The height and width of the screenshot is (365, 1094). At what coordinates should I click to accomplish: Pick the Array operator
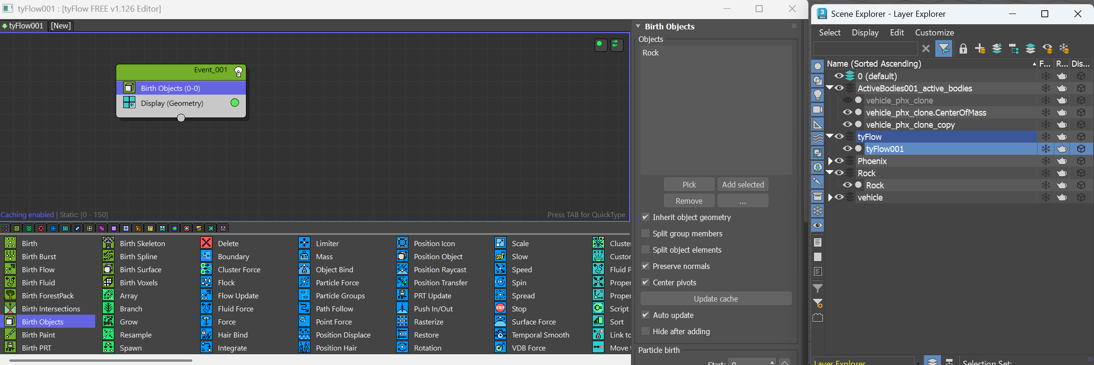tap(128, 296)
